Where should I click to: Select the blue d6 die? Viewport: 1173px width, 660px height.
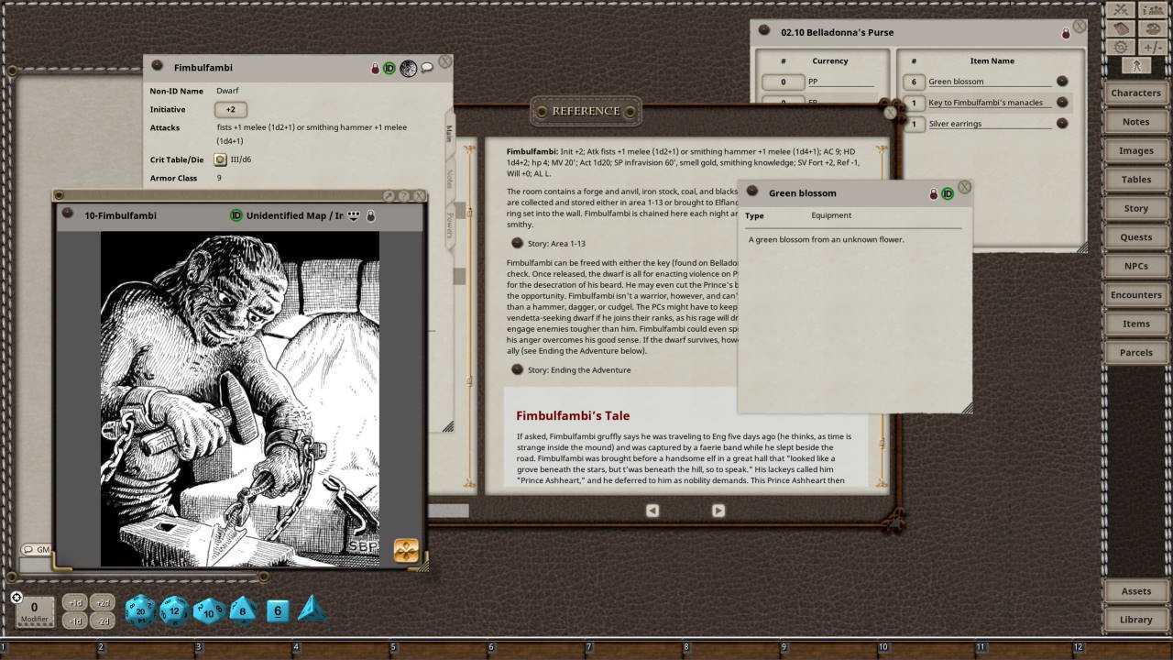[278, 610]
